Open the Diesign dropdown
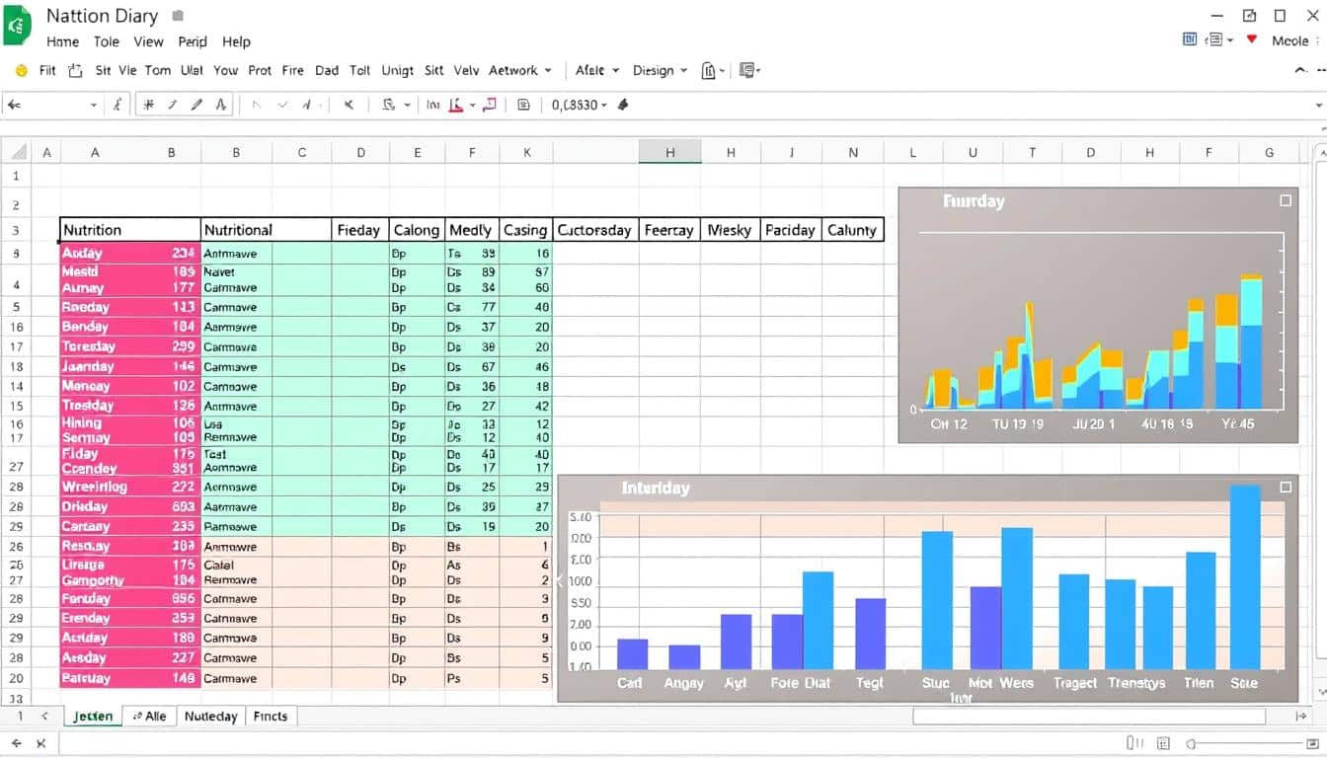Image resolution: width=1327 pixels, height=758 pixels. [x=660, y=71]
